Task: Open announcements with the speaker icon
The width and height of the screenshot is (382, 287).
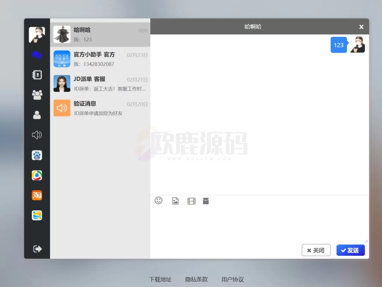Action: click(x=37, y=135)
